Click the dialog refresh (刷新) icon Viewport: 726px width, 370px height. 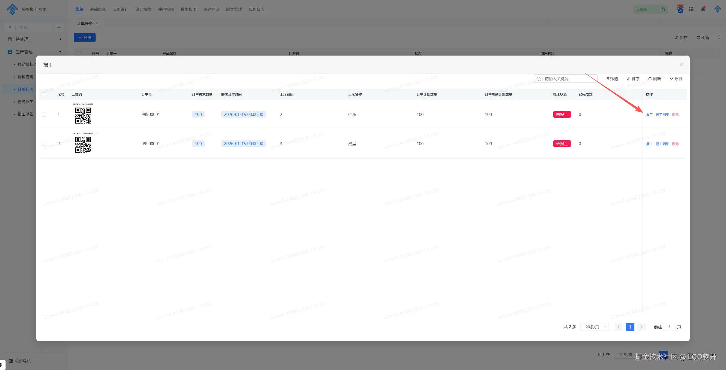pyautogui.click(x=650, y=79)
